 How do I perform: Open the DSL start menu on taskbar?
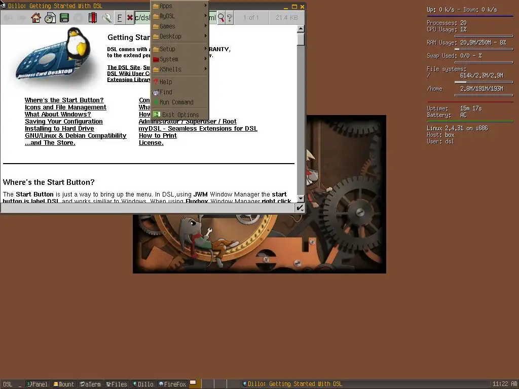tap(8, 384)
